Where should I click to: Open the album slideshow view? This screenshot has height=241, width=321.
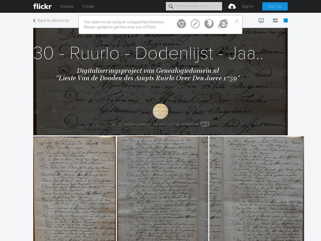[261, 20]
